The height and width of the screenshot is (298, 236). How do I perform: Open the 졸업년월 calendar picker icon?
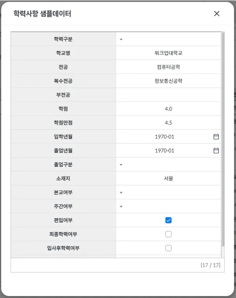coord(216,150)
